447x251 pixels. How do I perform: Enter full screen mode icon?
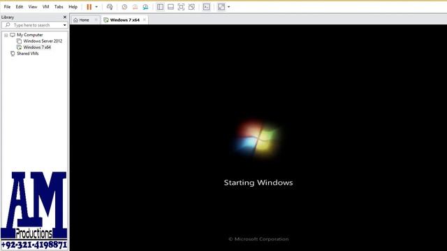181,7
